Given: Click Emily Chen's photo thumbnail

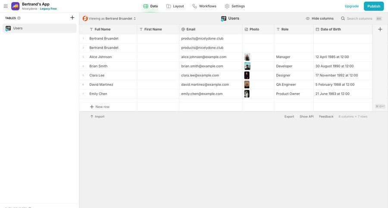Looking at the screenshot, I should [x=247, y=94].
